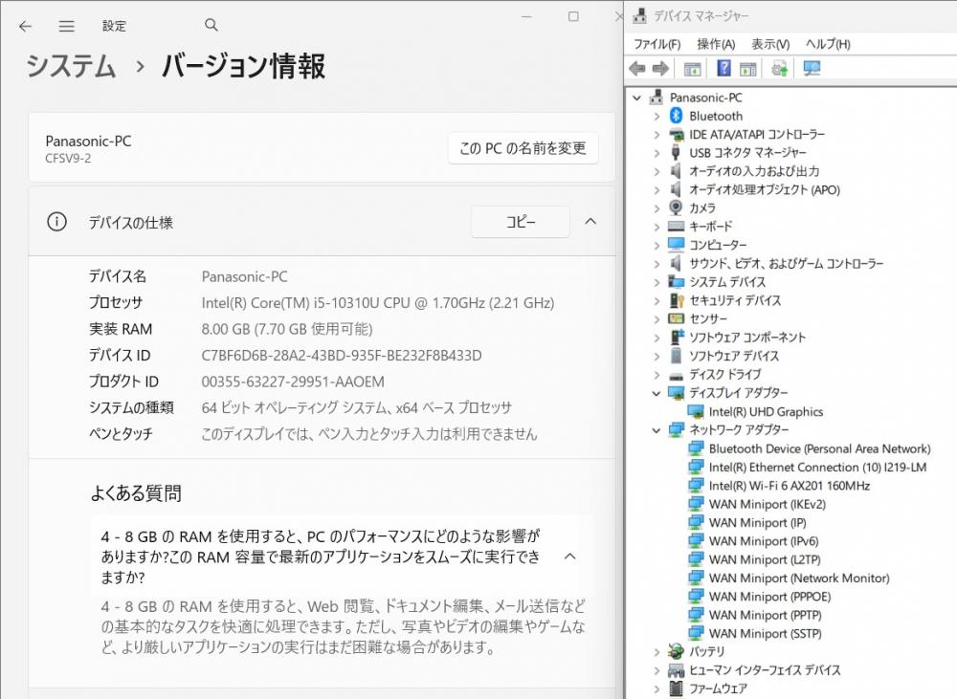This screenshot has height=699, width=957.
Task: Click the キーボード keyboard icon
Action: coord(676,226)
